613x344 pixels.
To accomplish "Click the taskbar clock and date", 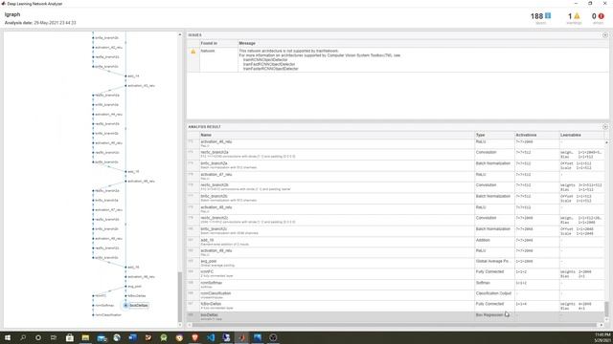I will [602, 337].
